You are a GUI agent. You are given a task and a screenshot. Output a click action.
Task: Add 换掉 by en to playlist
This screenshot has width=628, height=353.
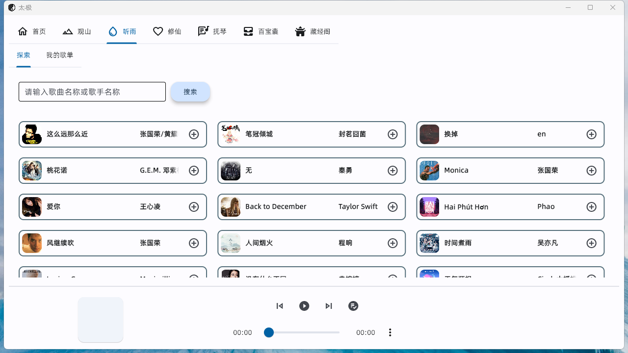pyautogui.click(x=592, y=134)
